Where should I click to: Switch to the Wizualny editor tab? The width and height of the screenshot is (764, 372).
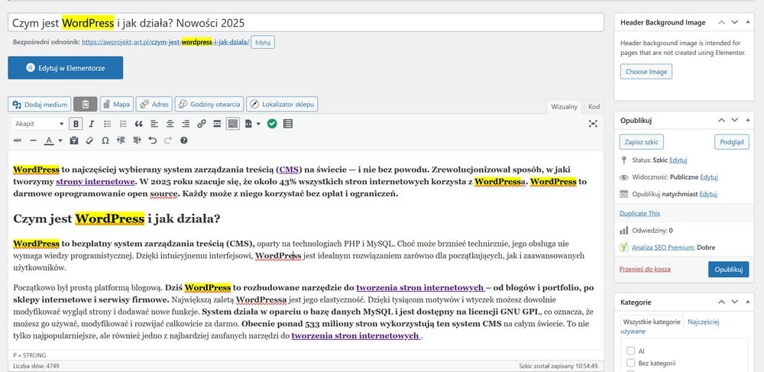(x=565, y=107)
